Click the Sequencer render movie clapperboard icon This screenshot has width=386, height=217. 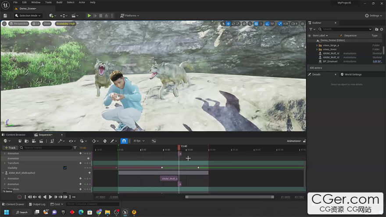[41, 141]
